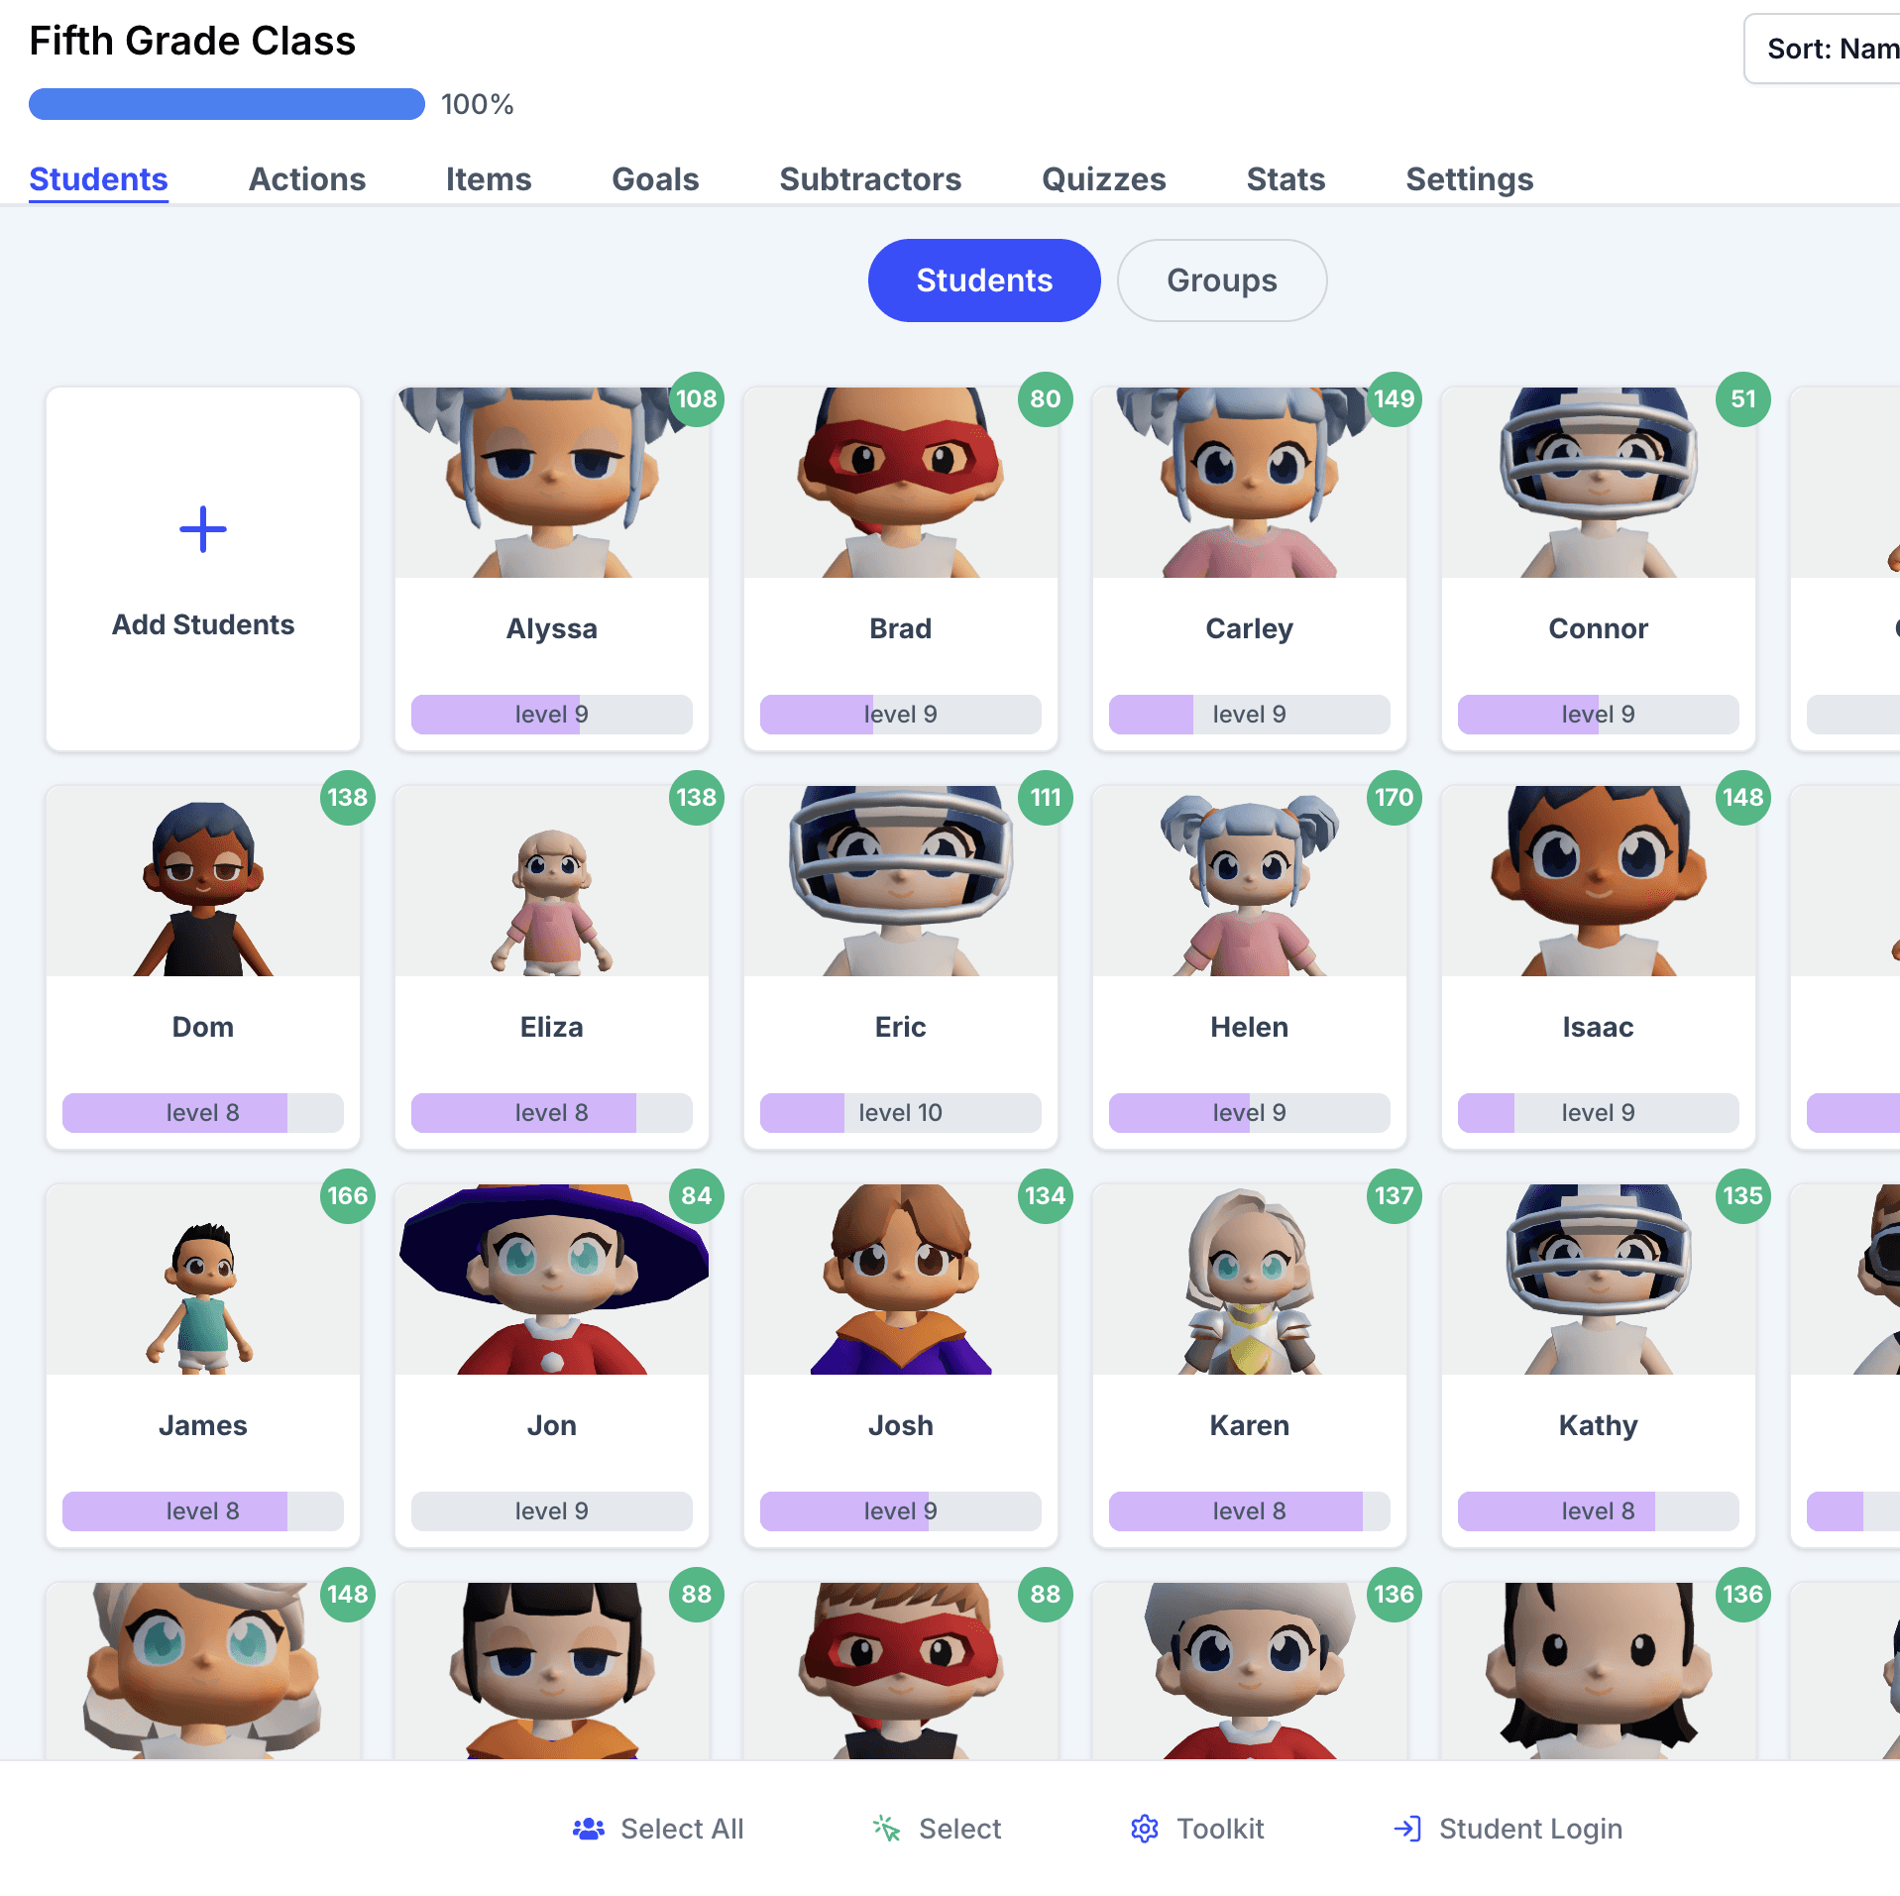This screenshot has width=1900, height=1896.
Task: Activate the Students pill toggle
Action: pos(984,280)
